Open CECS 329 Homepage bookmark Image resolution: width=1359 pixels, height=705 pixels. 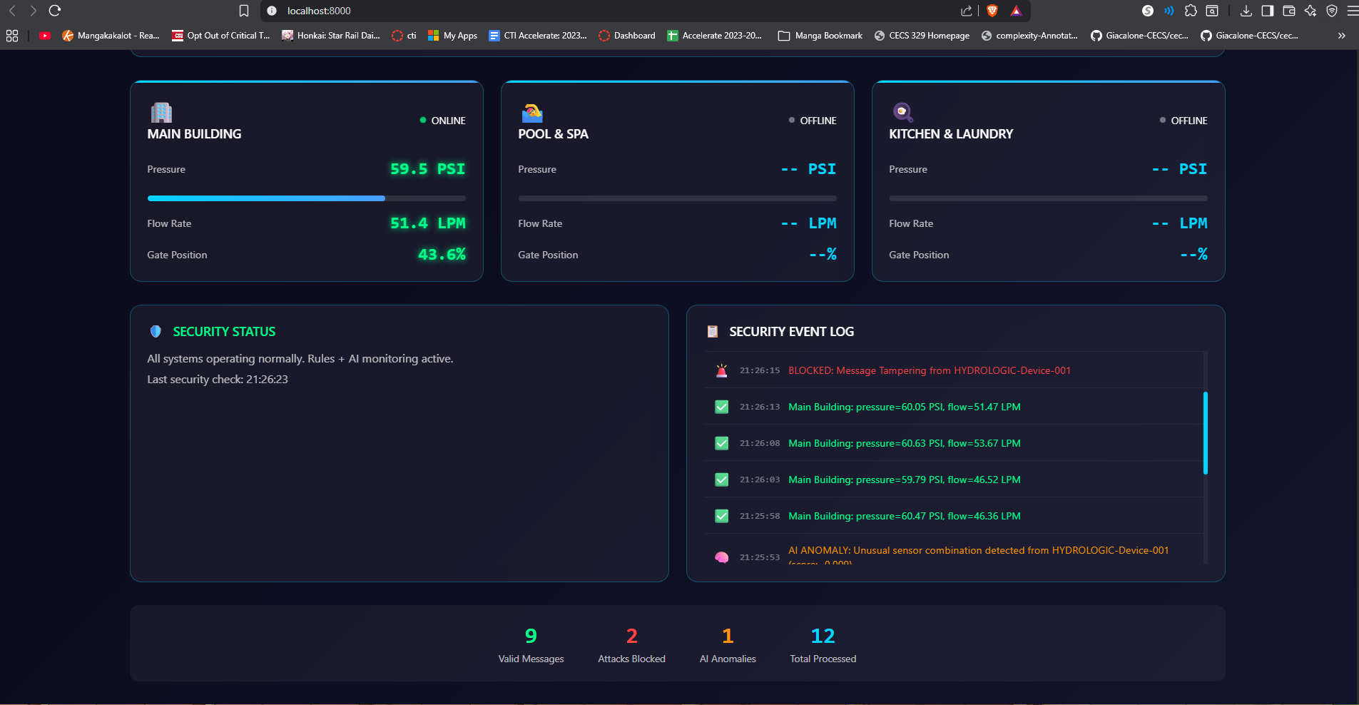pos(922,36)
